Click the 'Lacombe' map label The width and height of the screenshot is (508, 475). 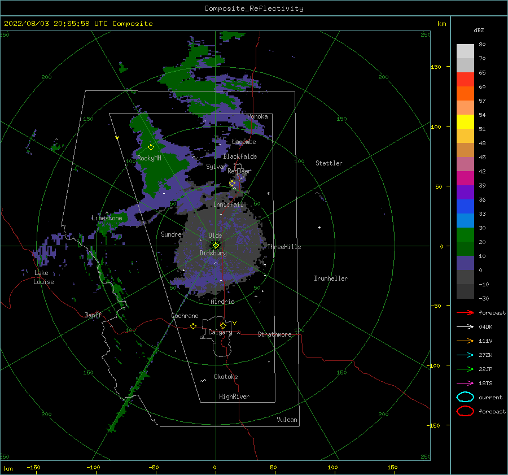click(x=244, y=142)
